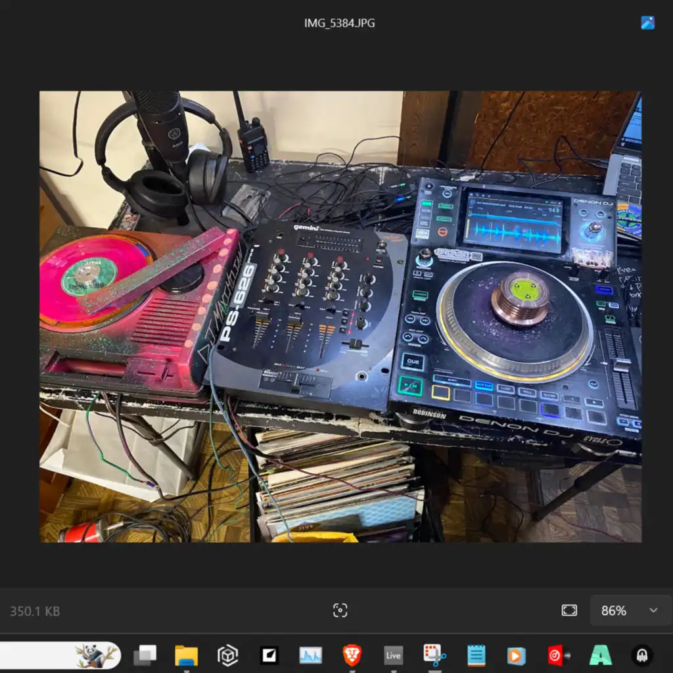Click the taskbar search box with panda
The width and height of the screenshot is (673, 673).
[x=60, y=655]
